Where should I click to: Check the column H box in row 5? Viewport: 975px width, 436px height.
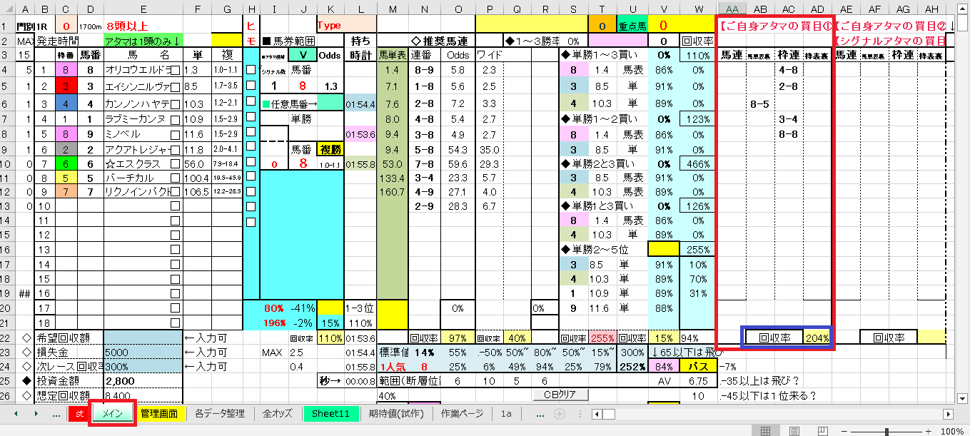[x=251, y=86]
